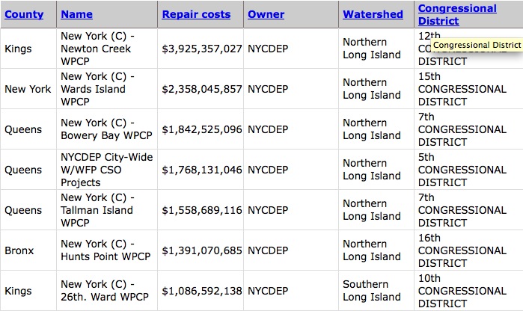Image resolution: width=523 pixels, height=311 pixels.
Task: Click the Congressional District header link
Action: pos(457,14)
